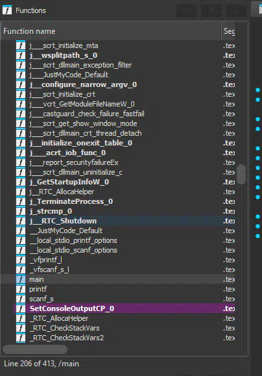This screenshot has height=376, width=262.
Task: Sort by the Function name column header
Action: point(111,31)
